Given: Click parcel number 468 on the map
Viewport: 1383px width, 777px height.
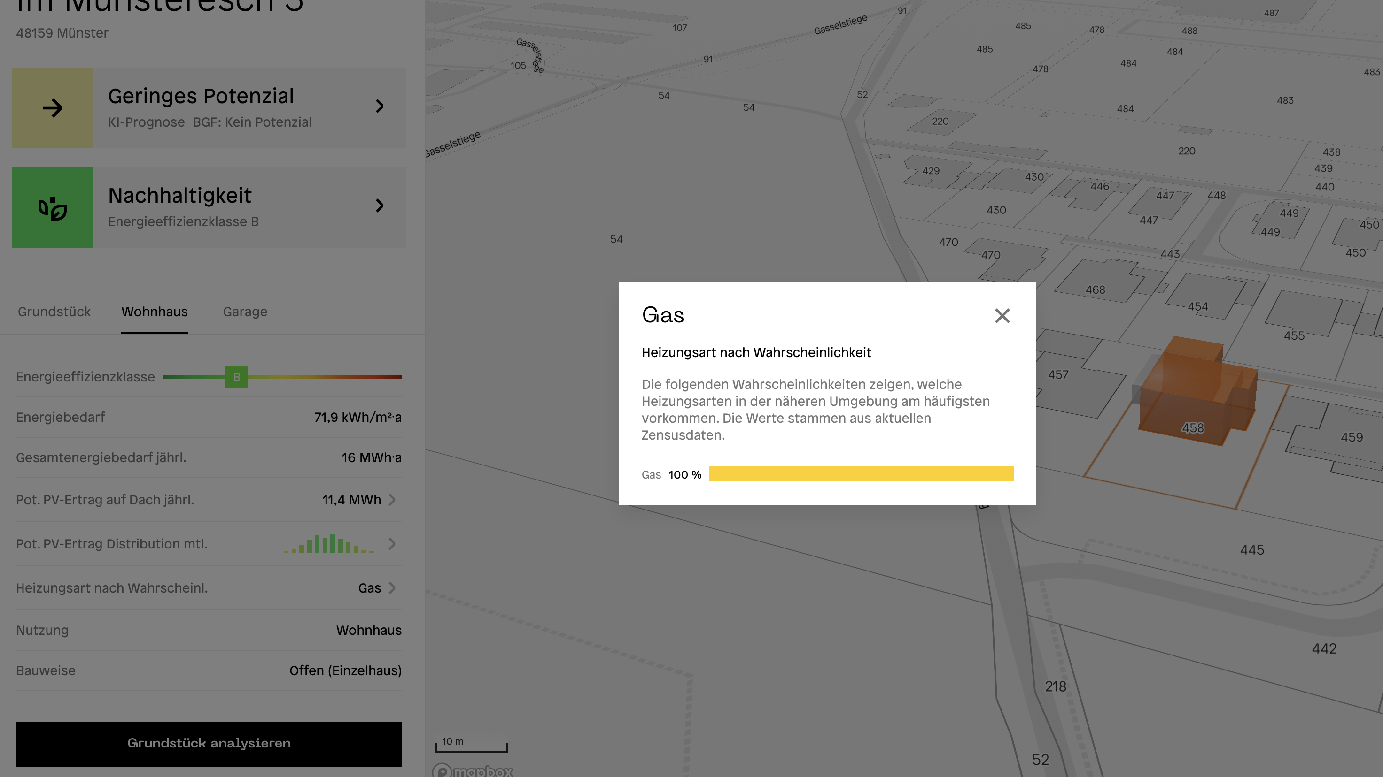Looking at the screenshot, I should (1095, 289).
